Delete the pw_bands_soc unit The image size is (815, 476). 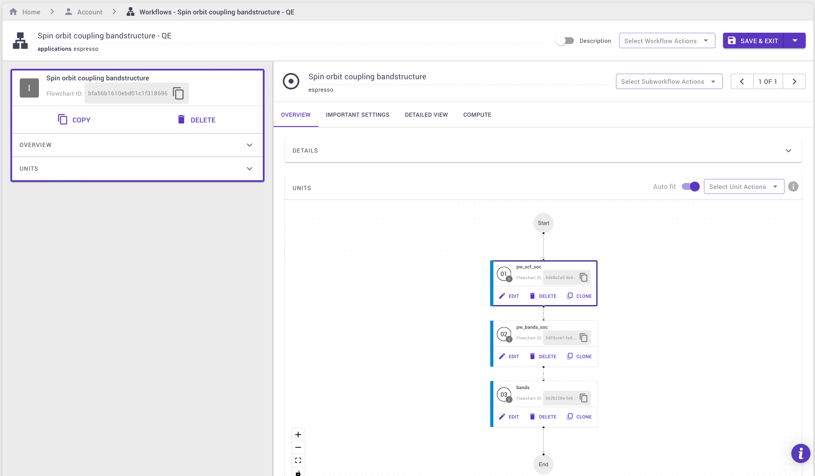[543, 357]
